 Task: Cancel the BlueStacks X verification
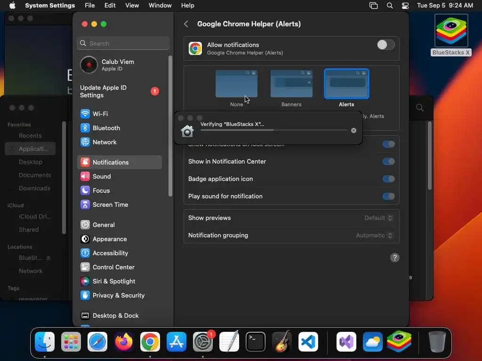point(353,131)
